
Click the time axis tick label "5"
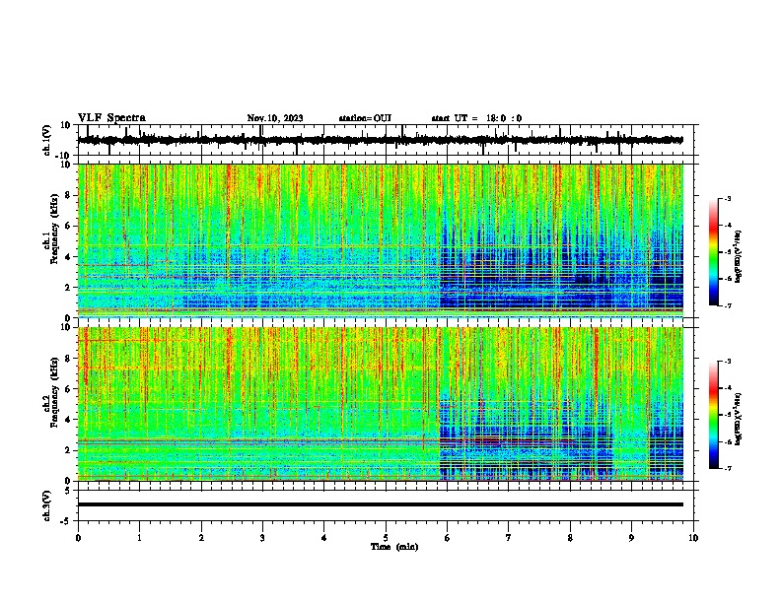pos(386,538)
